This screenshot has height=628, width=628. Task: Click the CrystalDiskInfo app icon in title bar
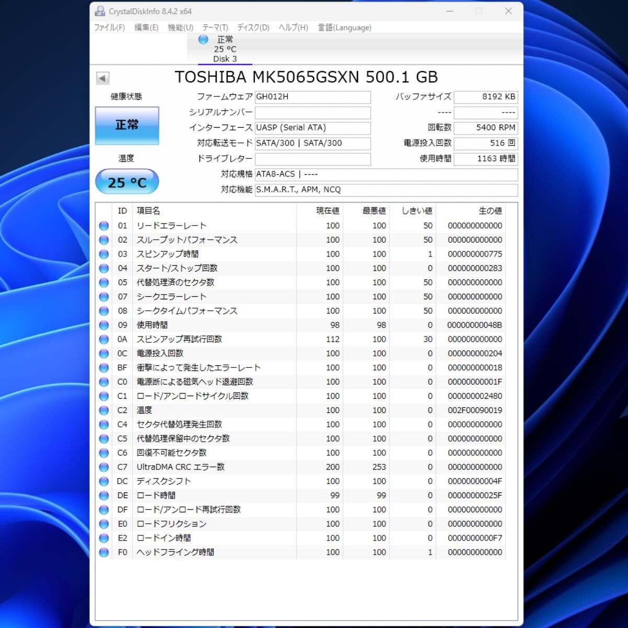click(100, 11)
